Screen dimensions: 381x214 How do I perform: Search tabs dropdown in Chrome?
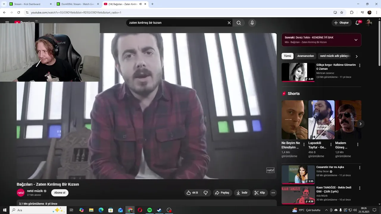coord(4,4)
